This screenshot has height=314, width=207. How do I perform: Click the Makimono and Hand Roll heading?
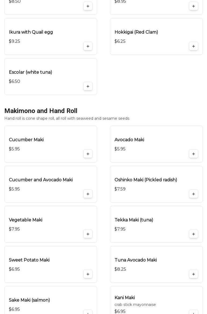click(x=41, y=111)
